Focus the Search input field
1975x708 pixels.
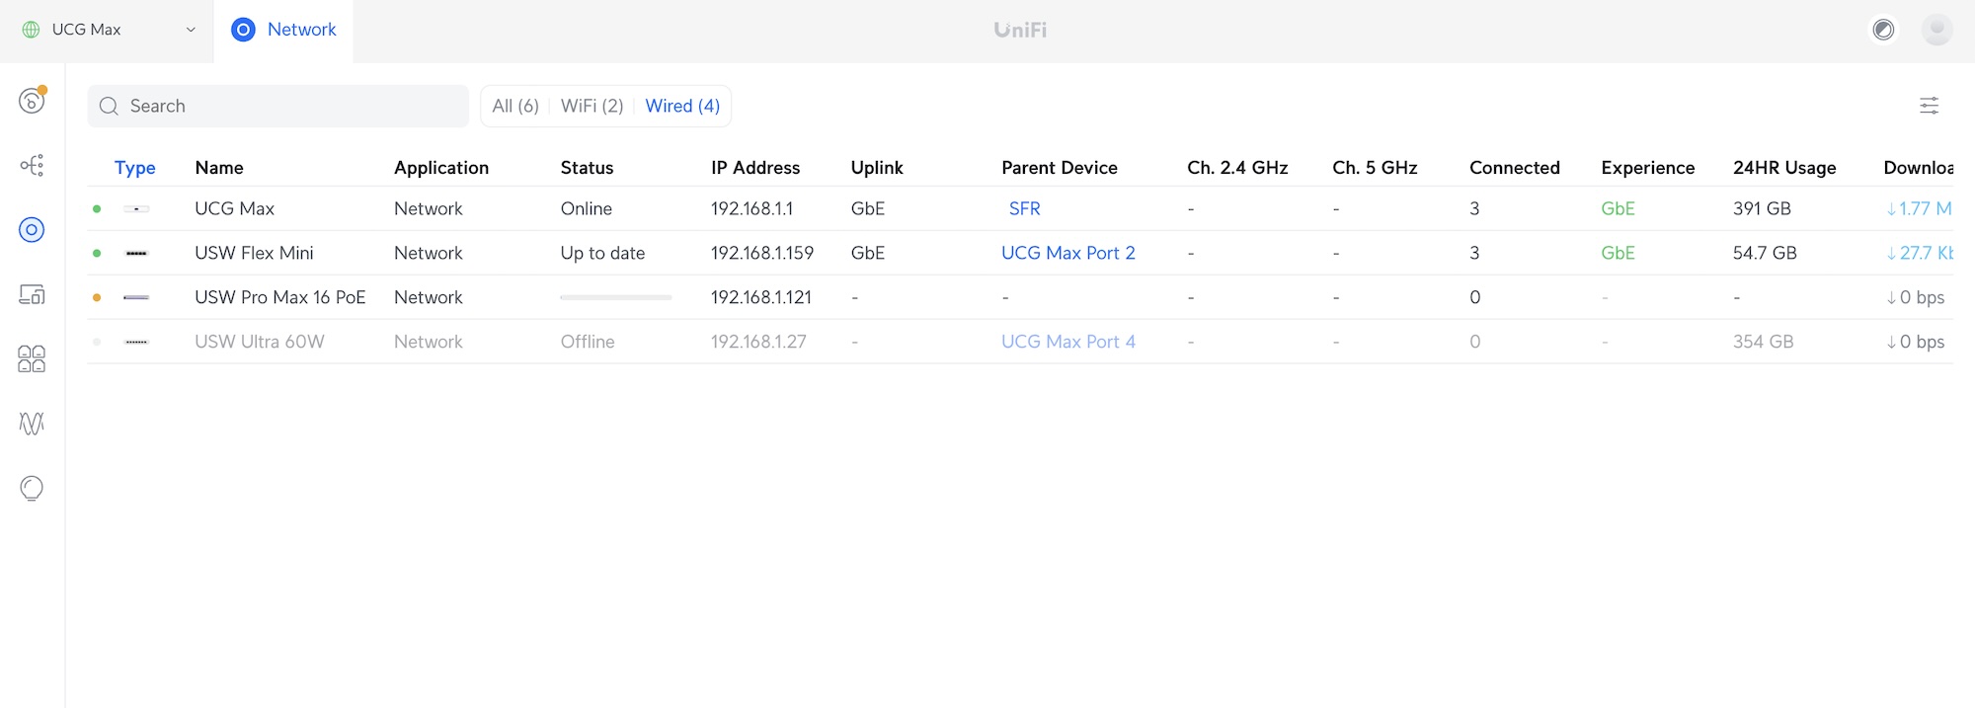278,107
